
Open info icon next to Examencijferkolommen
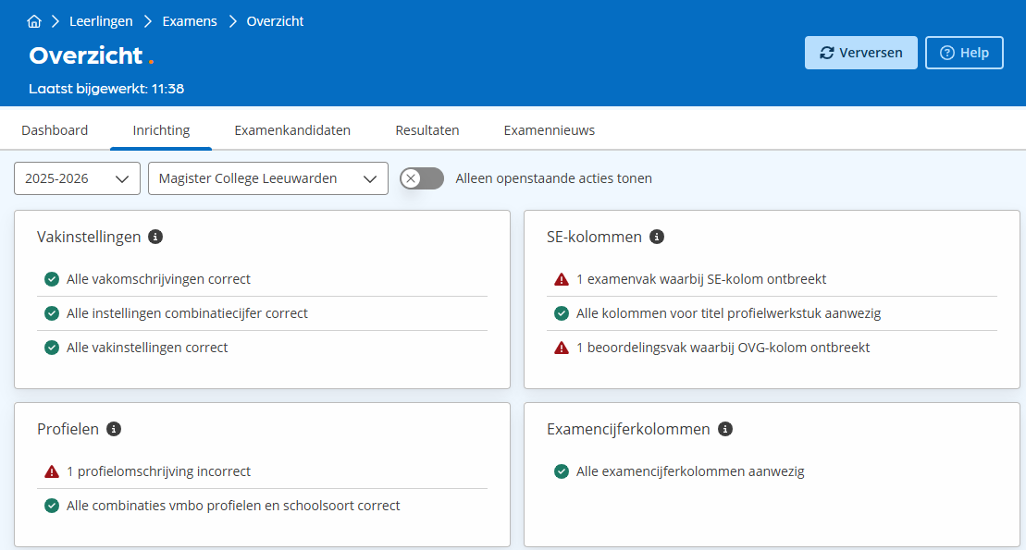coord(725,429)
